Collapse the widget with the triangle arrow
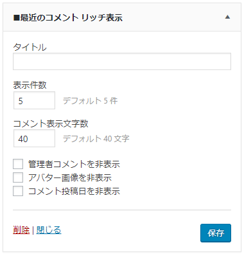 [227, 17]
